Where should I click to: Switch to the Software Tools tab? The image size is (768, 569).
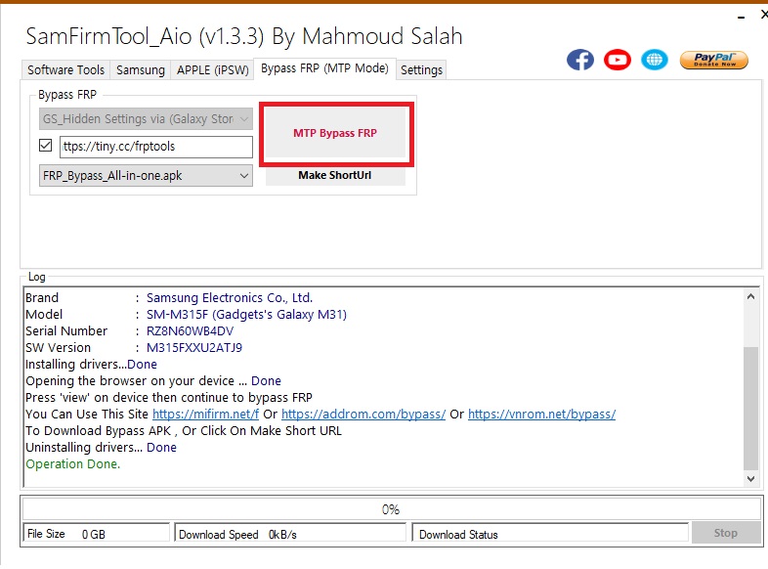tap(65, 70)
